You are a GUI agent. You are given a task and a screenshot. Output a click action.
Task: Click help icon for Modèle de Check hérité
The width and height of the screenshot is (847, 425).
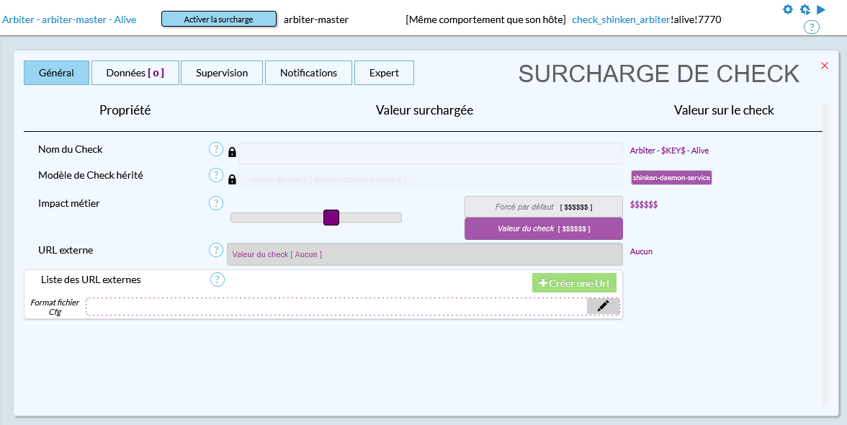click(x=216, y=175)
